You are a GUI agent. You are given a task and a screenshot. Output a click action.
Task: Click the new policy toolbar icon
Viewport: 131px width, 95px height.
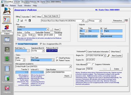click(x=18, y=21)
